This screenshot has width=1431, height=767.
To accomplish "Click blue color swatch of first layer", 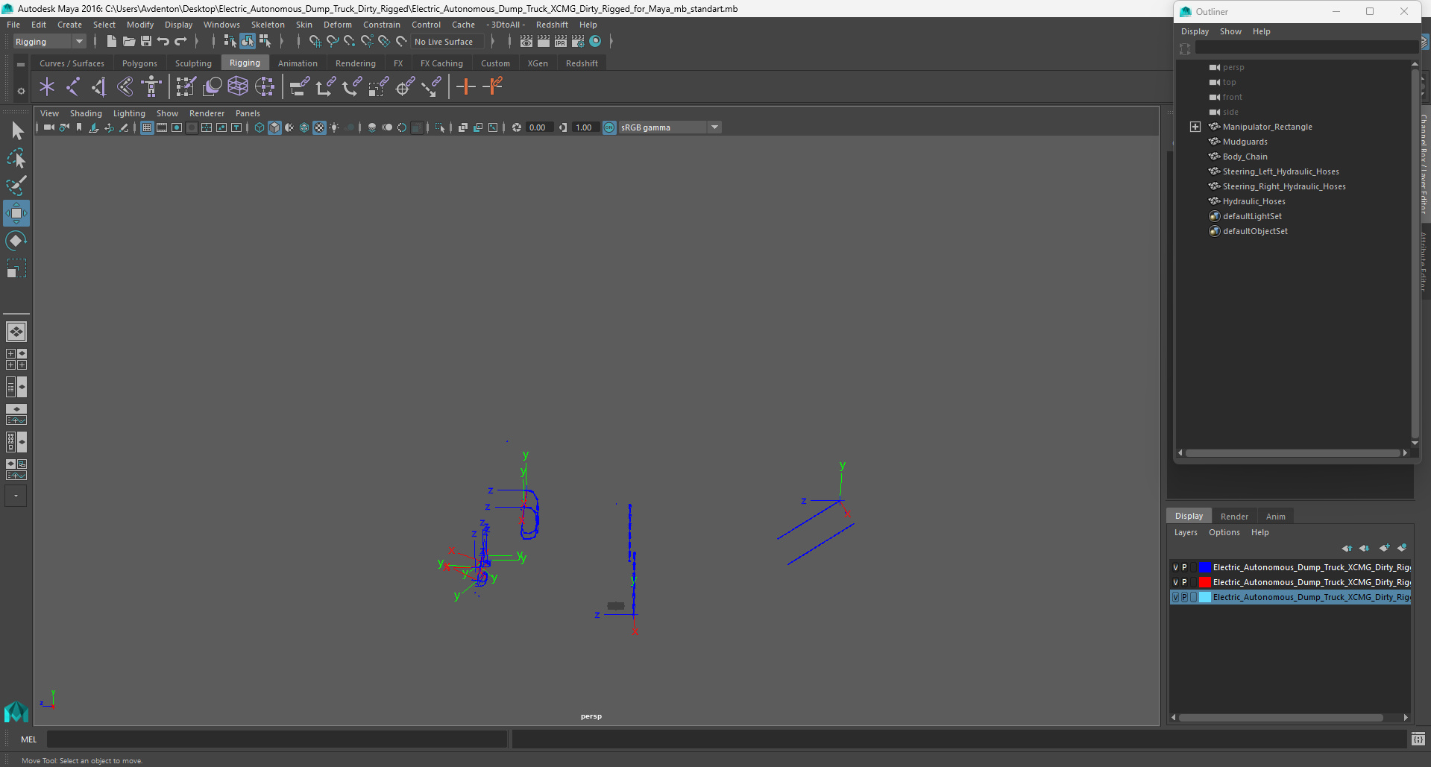I will click(1204, 568).
